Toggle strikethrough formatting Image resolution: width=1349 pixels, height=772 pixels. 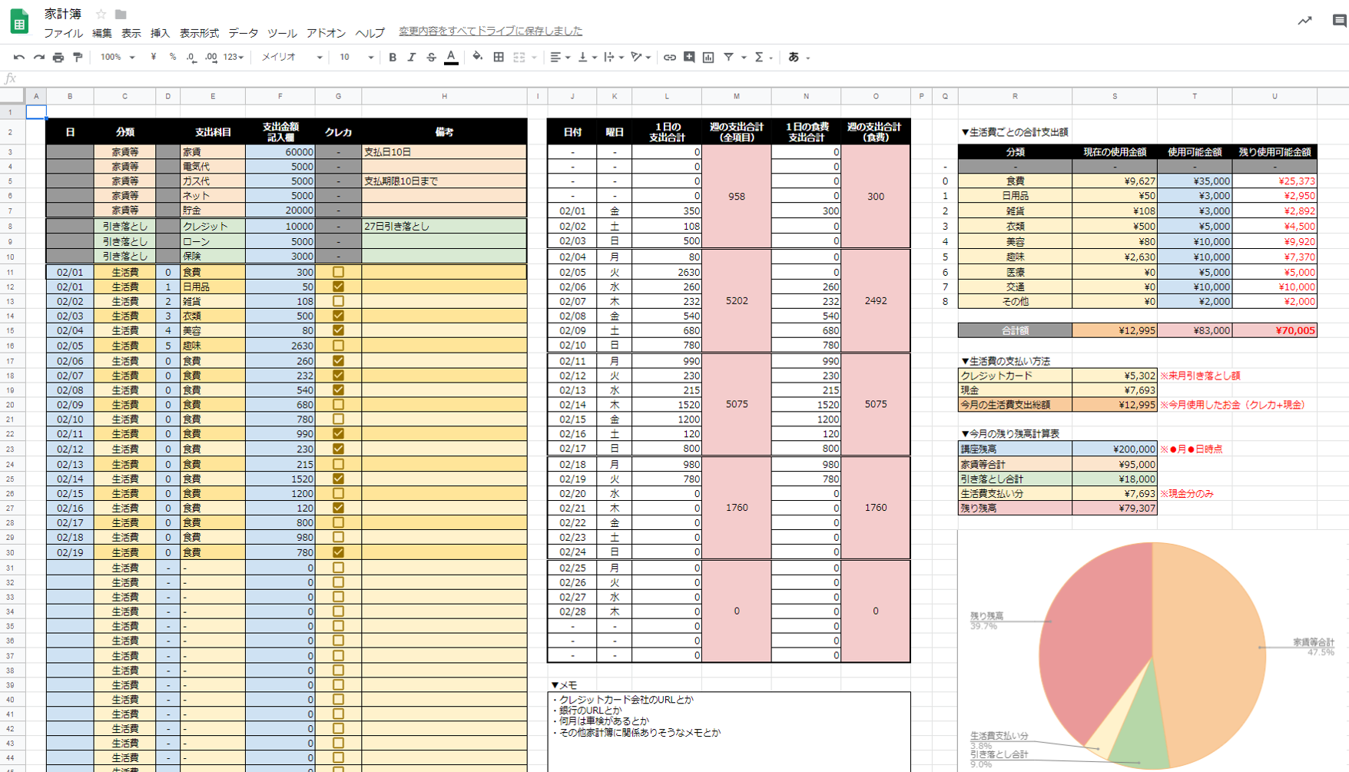coord(431,58)
